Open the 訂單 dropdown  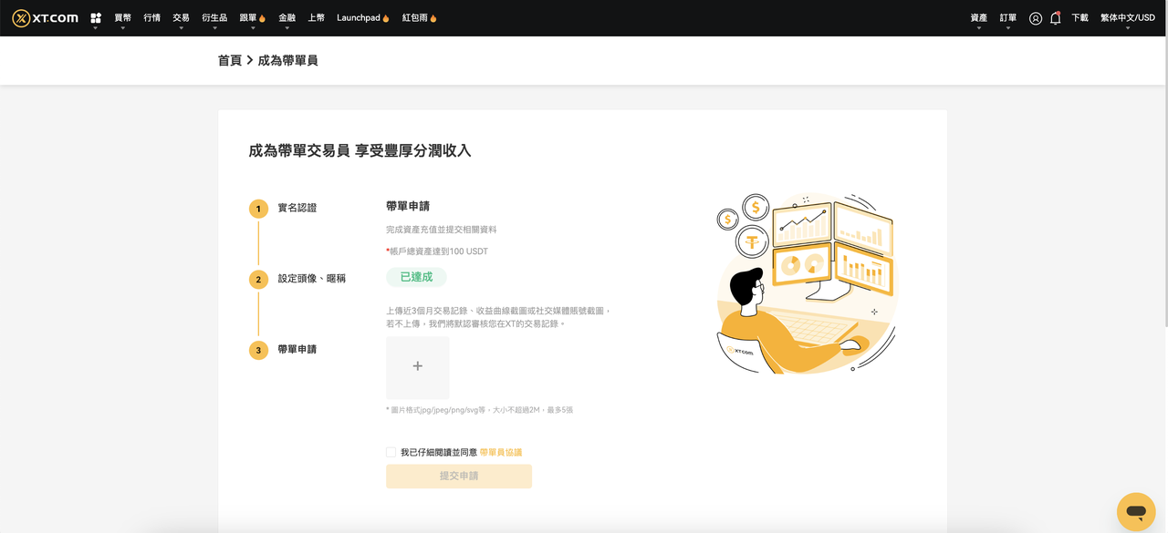(1008, 18)
